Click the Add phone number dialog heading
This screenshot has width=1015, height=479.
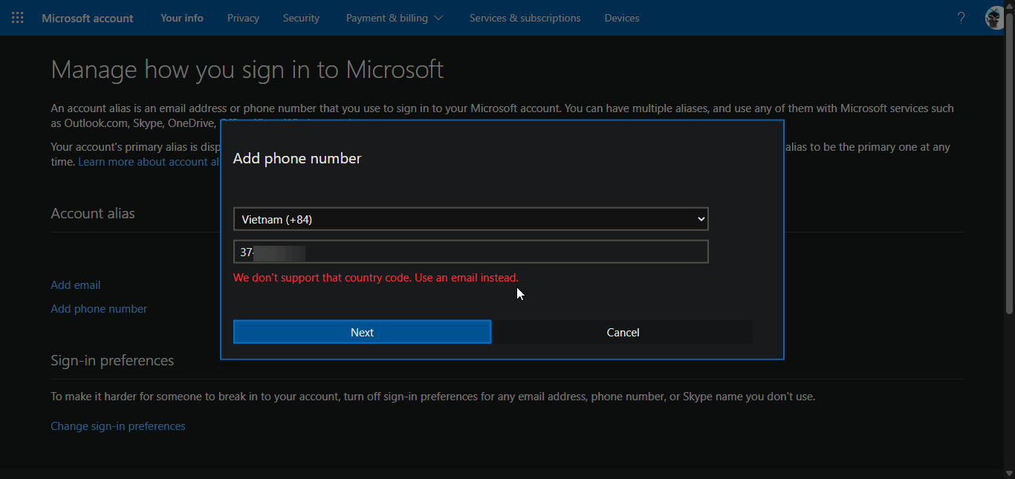[297, 158]
